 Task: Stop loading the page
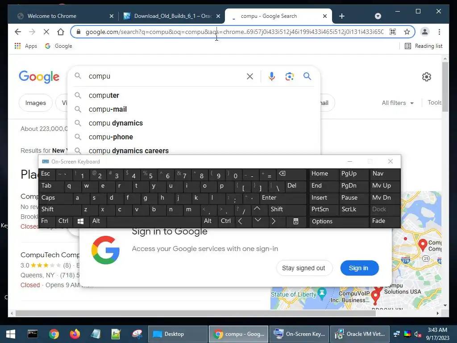46,32
